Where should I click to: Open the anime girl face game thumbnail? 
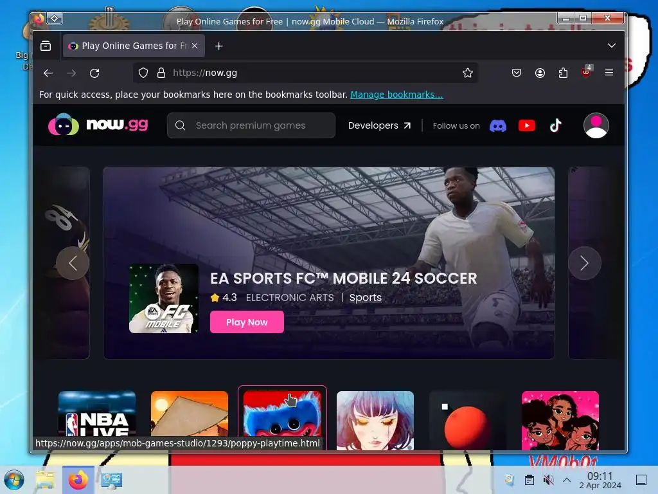click(x=375, y=420)
